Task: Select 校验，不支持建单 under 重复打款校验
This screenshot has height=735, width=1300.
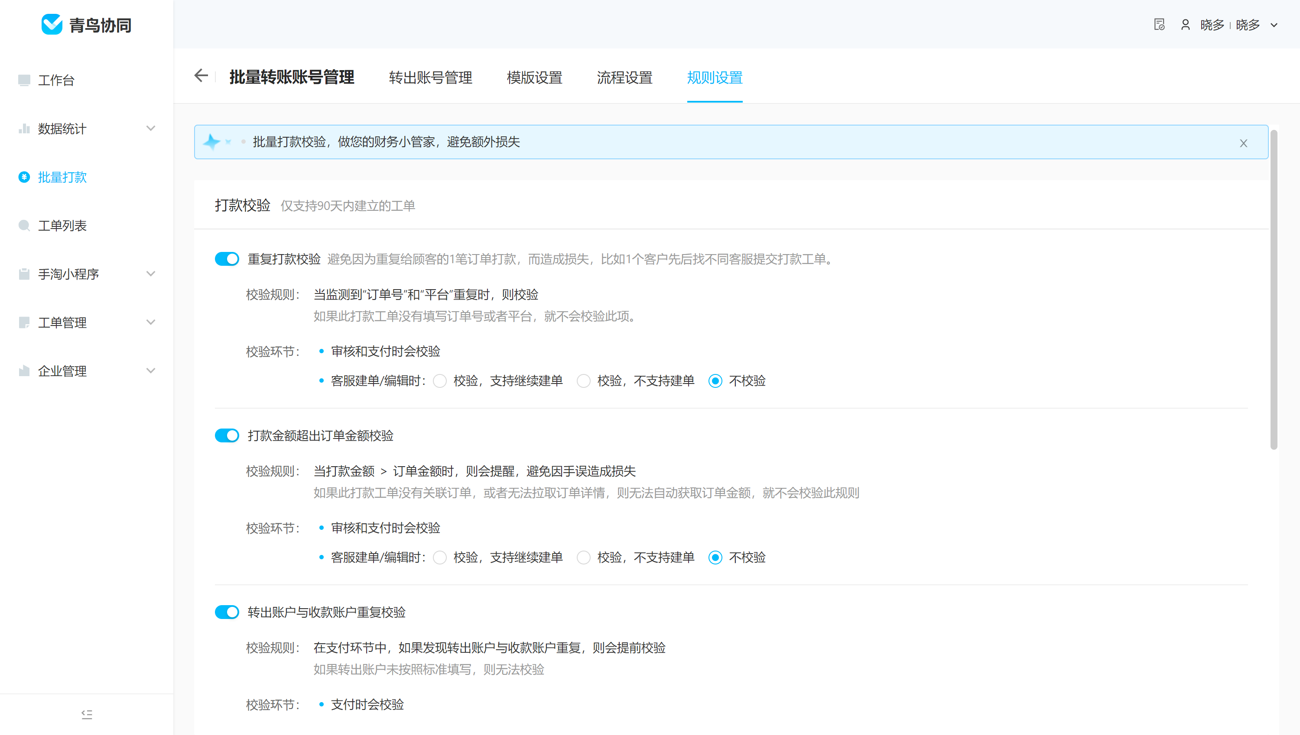Action: (x=584, y=381)
